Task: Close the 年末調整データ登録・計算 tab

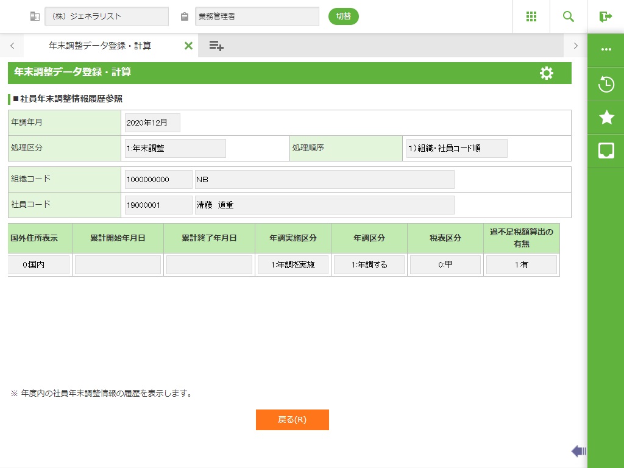Action: point(188,46)
